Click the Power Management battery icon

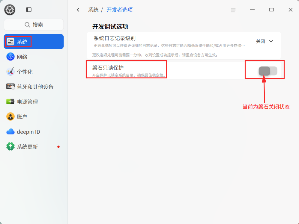[x=10, y=102]
